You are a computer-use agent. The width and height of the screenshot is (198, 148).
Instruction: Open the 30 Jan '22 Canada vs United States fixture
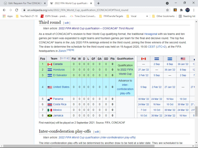(183, 64)
